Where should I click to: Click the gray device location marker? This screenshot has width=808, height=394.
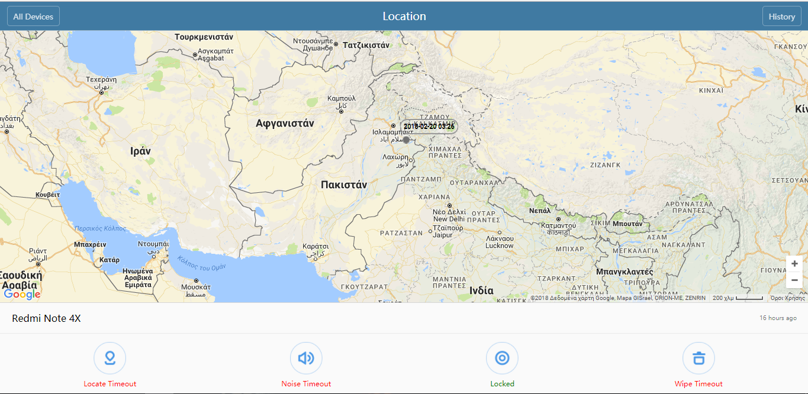[x=406, y=140]
